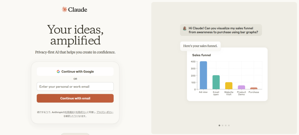This screenshot has width=299, height=135.
Task: Click the blue Ad view bar
Action: tap(203, 75)
